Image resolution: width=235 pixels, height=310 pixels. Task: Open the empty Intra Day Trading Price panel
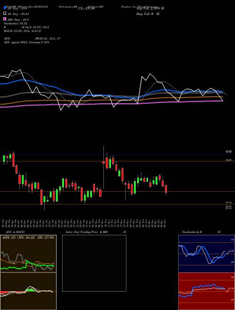coord(94,263)
